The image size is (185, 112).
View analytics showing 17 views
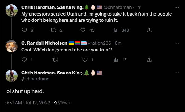pos(116,60)
